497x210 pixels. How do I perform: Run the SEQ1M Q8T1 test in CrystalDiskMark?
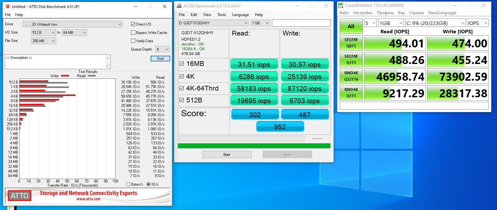pos(351,43)
